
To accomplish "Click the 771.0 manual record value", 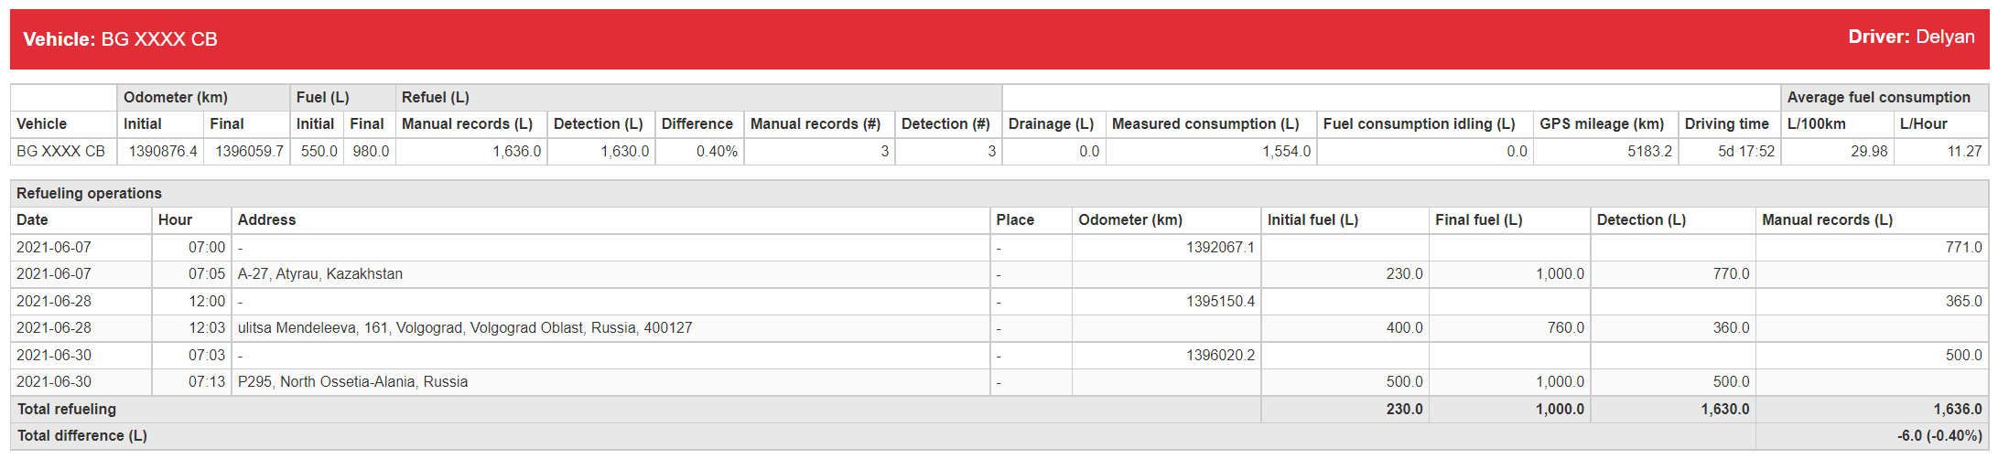I will (x=1963, y=247).
